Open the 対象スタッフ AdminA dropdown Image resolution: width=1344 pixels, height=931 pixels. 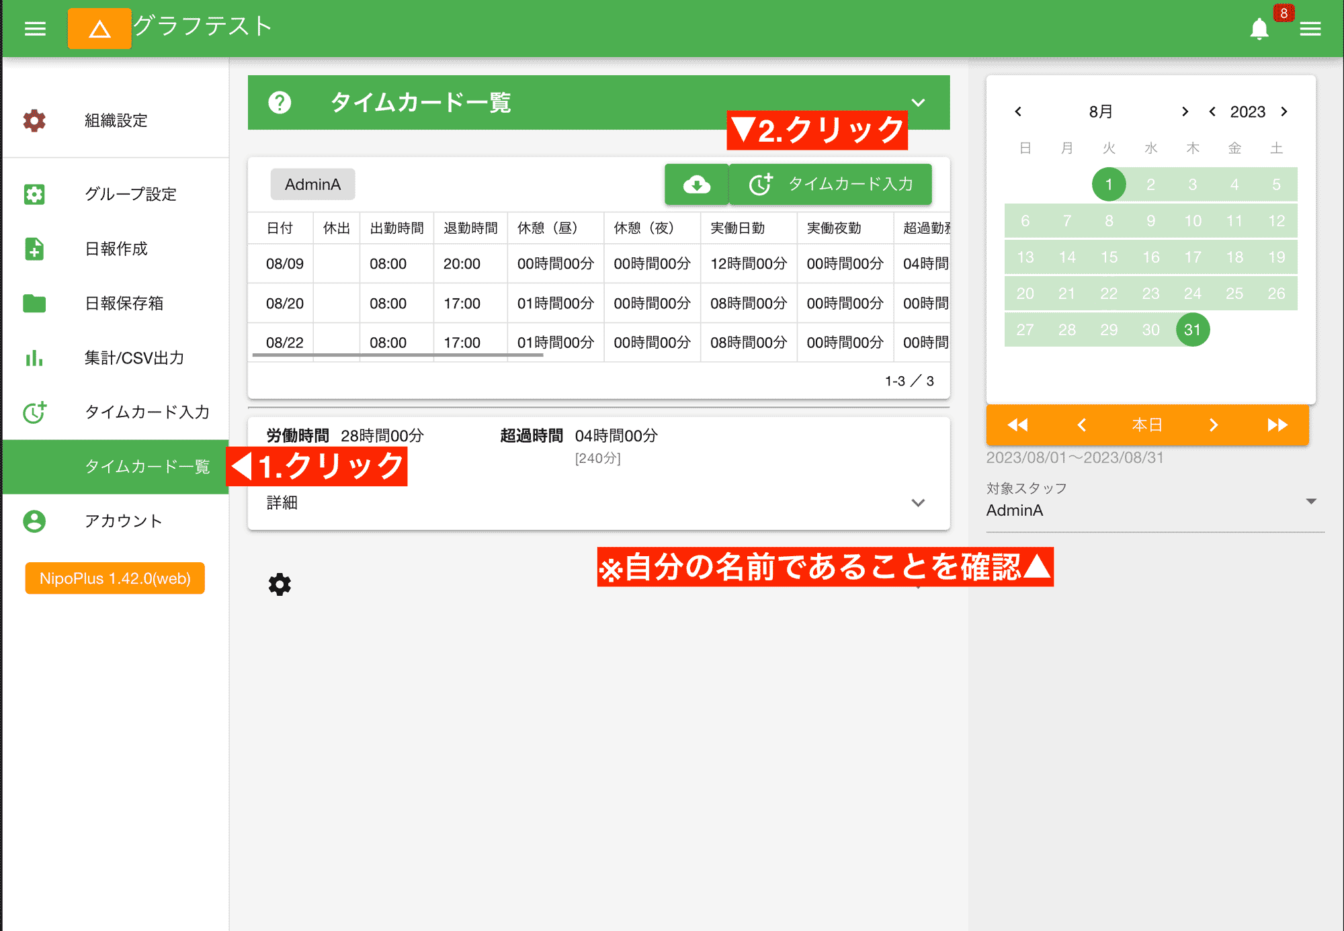pos(1310,500)
